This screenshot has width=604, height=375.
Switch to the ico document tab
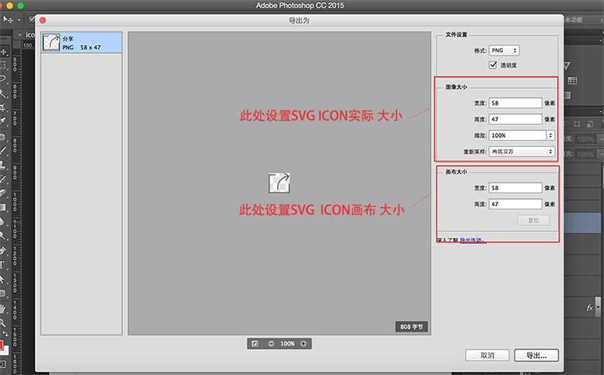click(30, 35)
